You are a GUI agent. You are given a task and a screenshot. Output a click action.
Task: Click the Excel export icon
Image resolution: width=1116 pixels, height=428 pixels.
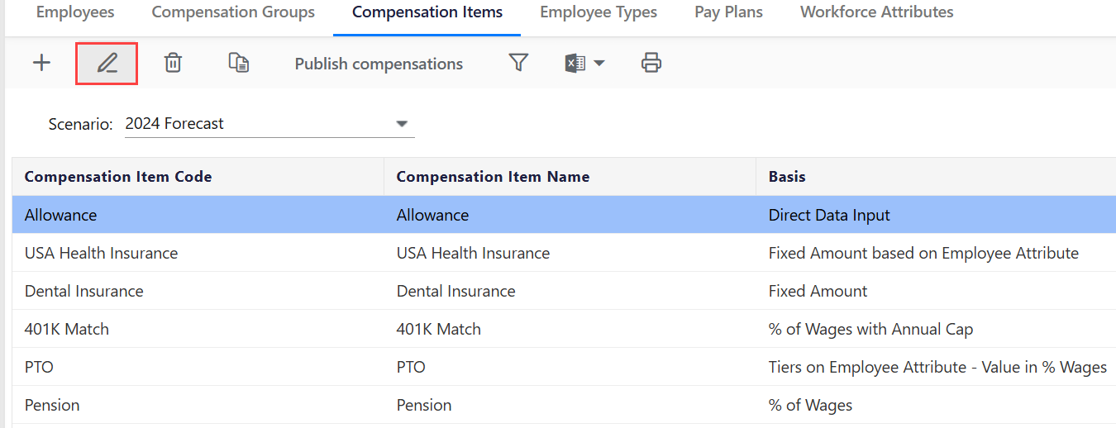click(575, 63)
